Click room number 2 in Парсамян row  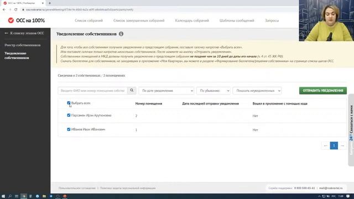point(136,116)
